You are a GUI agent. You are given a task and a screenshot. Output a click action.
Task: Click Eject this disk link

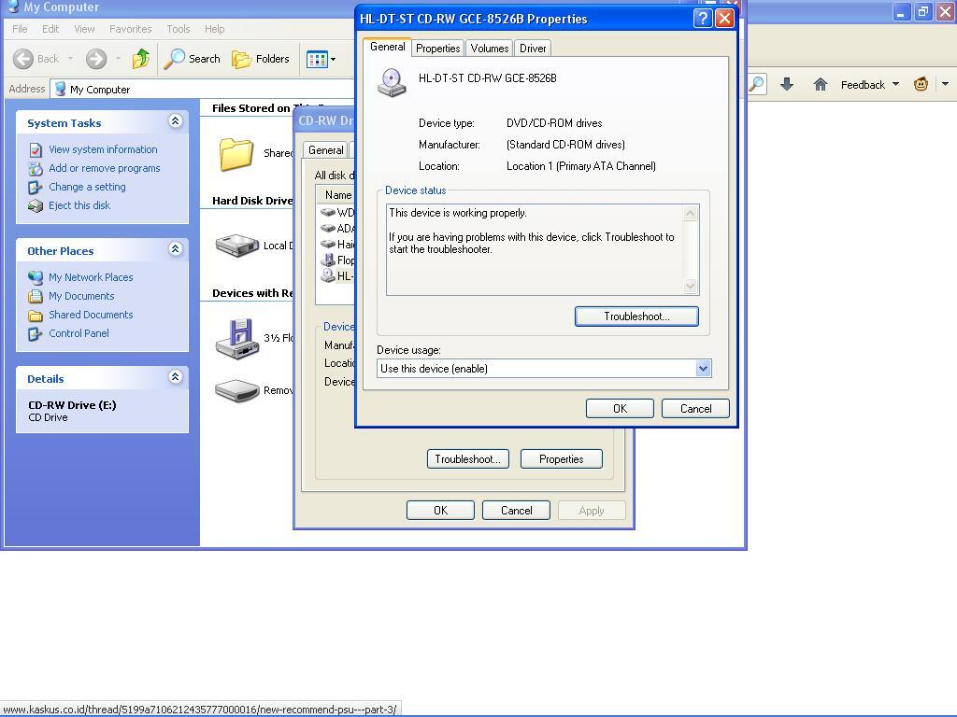pyautogui.click(x=79, y=205)
